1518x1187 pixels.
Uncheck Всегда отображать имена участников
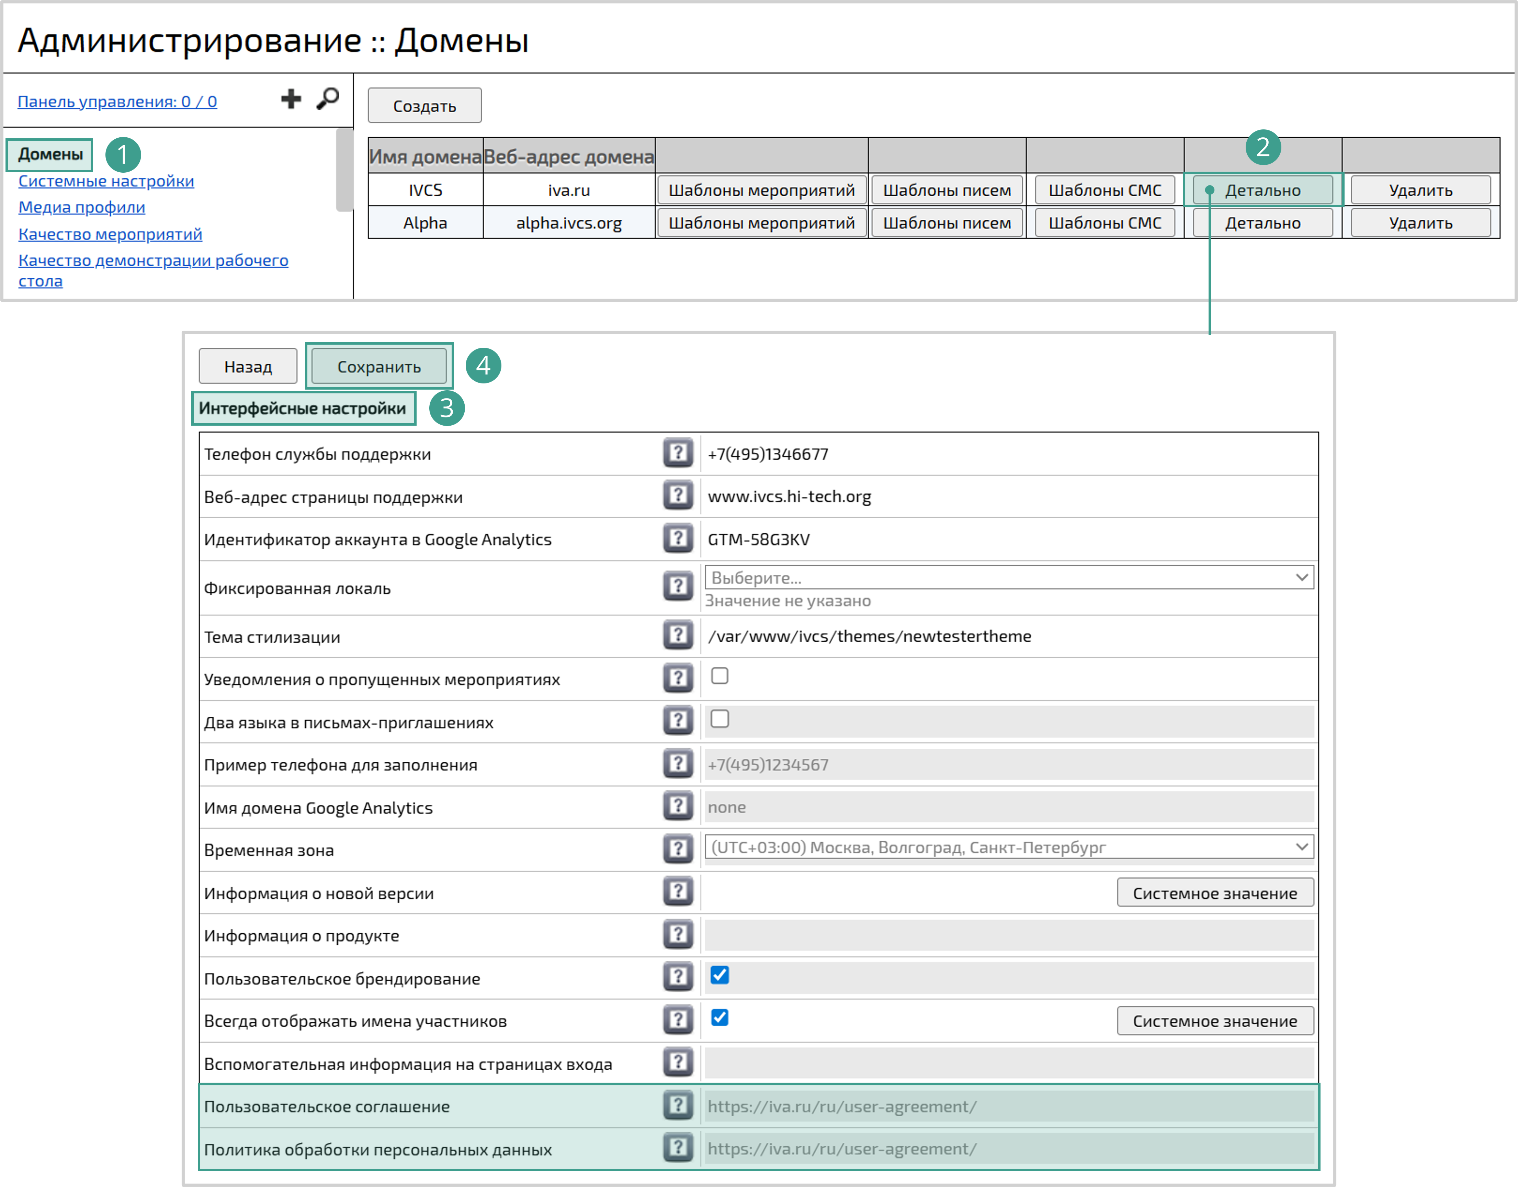pos(720,1018)
